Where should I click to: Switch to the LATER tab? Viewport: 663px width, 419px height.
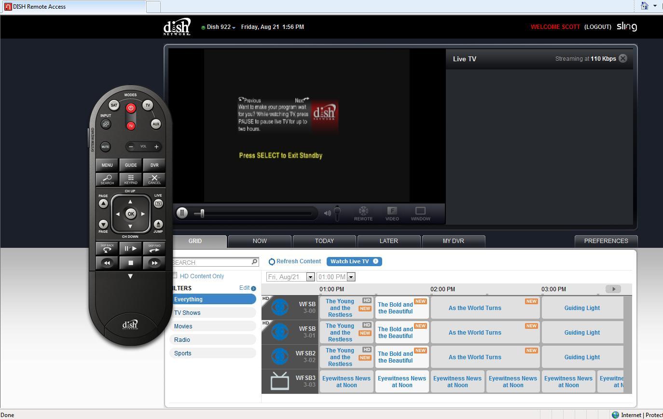389,241
